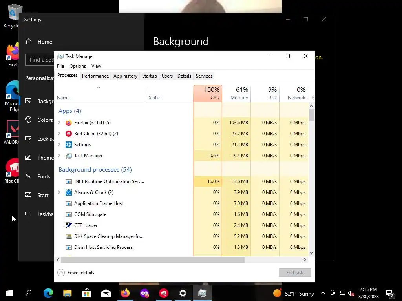Click the Colors palette icon in Settings sidebar
The width and height of the screenshot is (402, 301).
28,120
